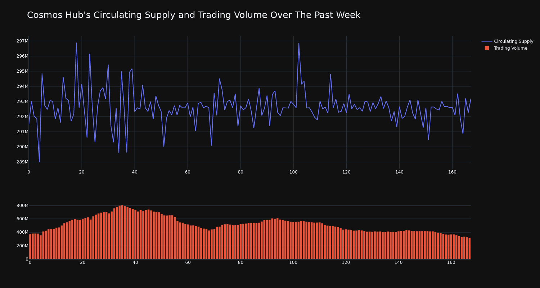
Task: Click the 800M volume axis label
Action: (x=22, y=206)
